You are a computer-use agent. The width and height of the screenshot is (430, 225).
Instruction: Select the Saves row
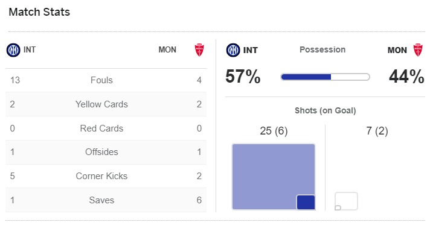point(106,200)
